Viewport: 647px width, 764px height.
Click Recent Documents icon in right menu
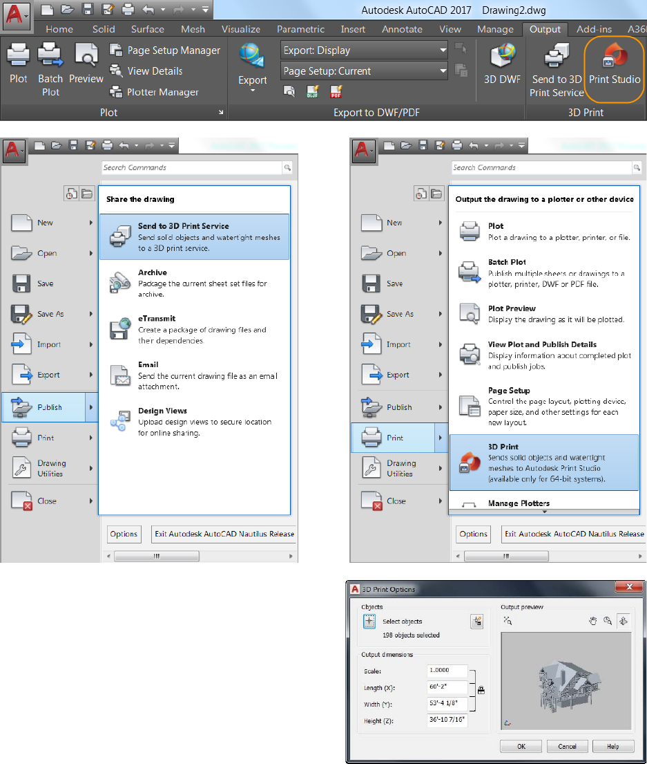point(421,194)
